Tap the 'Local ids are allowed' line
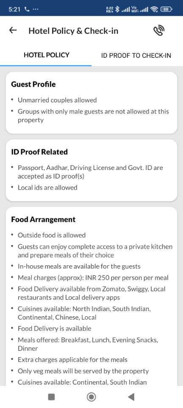The height and width of the screenshot is (408, 183). 47,187
